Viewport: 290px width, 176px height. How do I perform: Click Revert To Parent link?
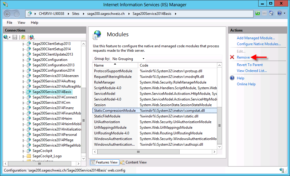tap(250, 65)
